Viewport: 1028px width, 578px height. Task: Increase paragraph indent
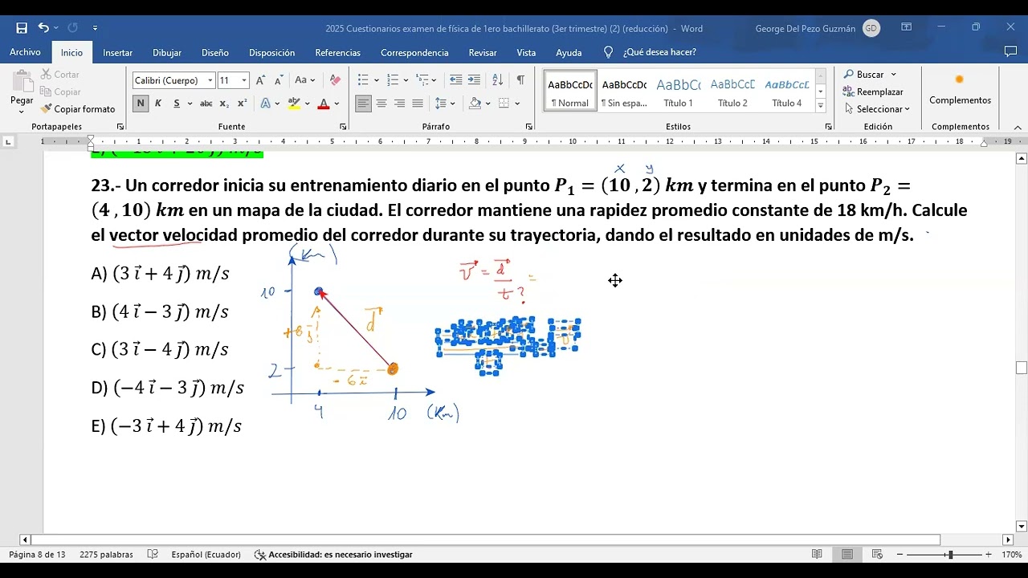tap(474, 80)
